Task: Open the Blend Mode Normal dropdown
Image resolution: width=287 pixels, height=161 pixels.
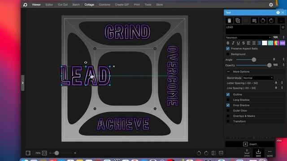Action: pos(258,78)
